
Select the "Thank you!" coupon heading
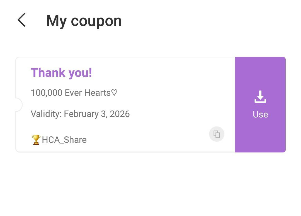coord(61,73)
